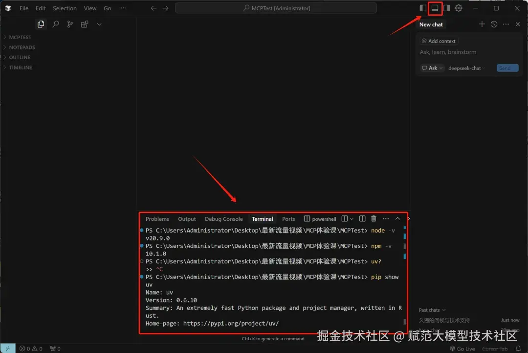
Task: Click the powershell terminal label
Action: [x=320, y=219]
